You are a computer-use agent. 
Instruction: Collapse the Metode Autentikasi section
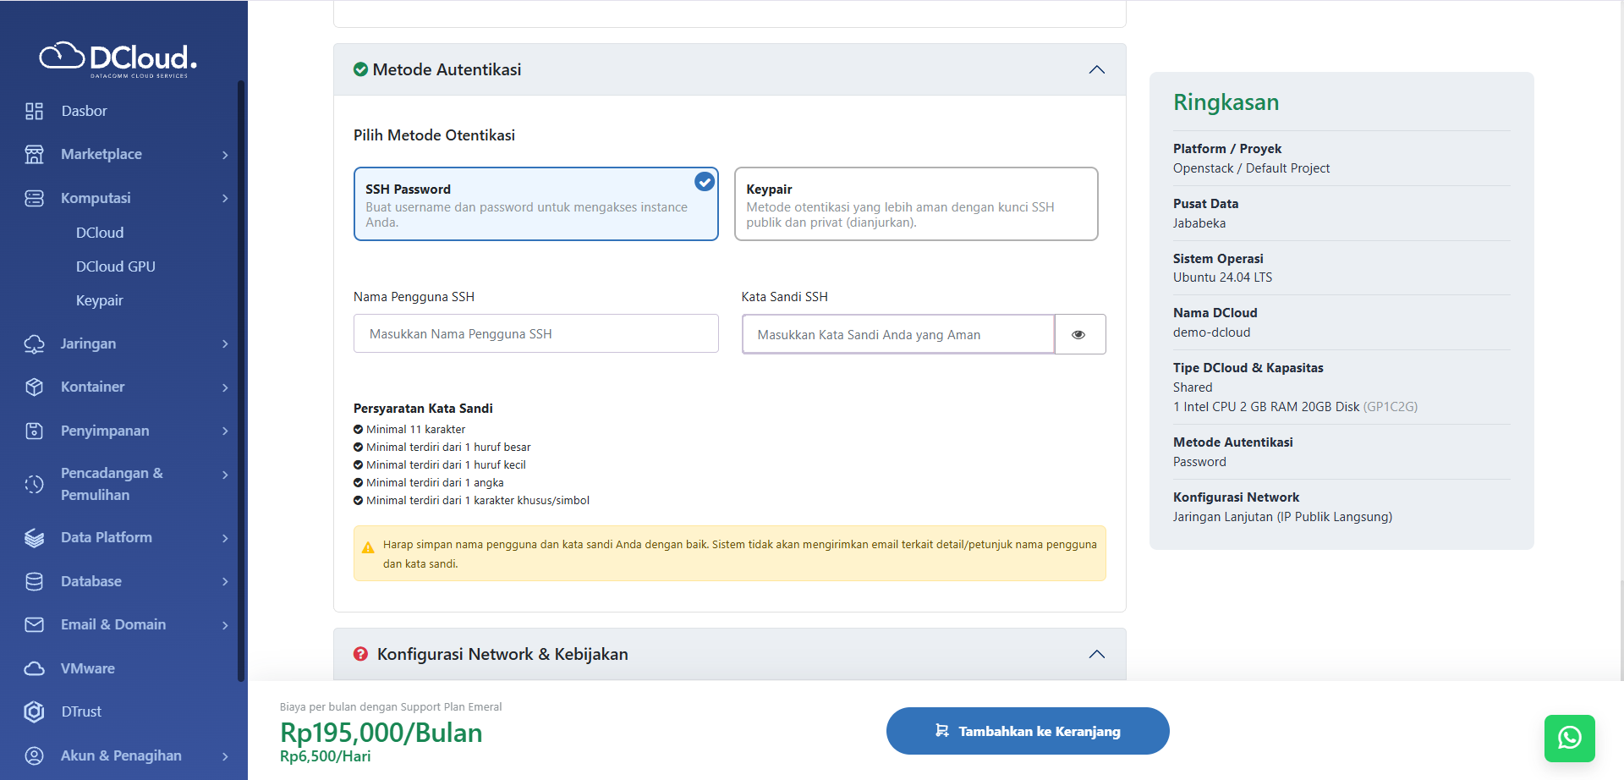click(x=1096, y=69)
